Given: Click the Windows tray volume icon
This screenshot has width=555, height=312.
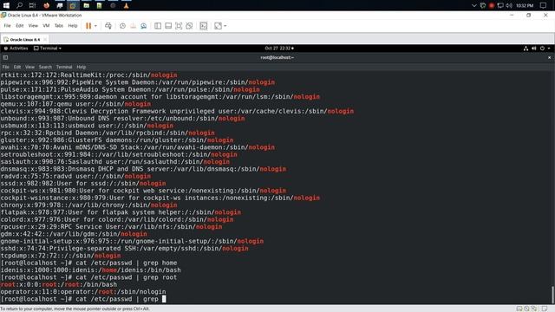Looking at the screenshot, I should click(509, 5).
